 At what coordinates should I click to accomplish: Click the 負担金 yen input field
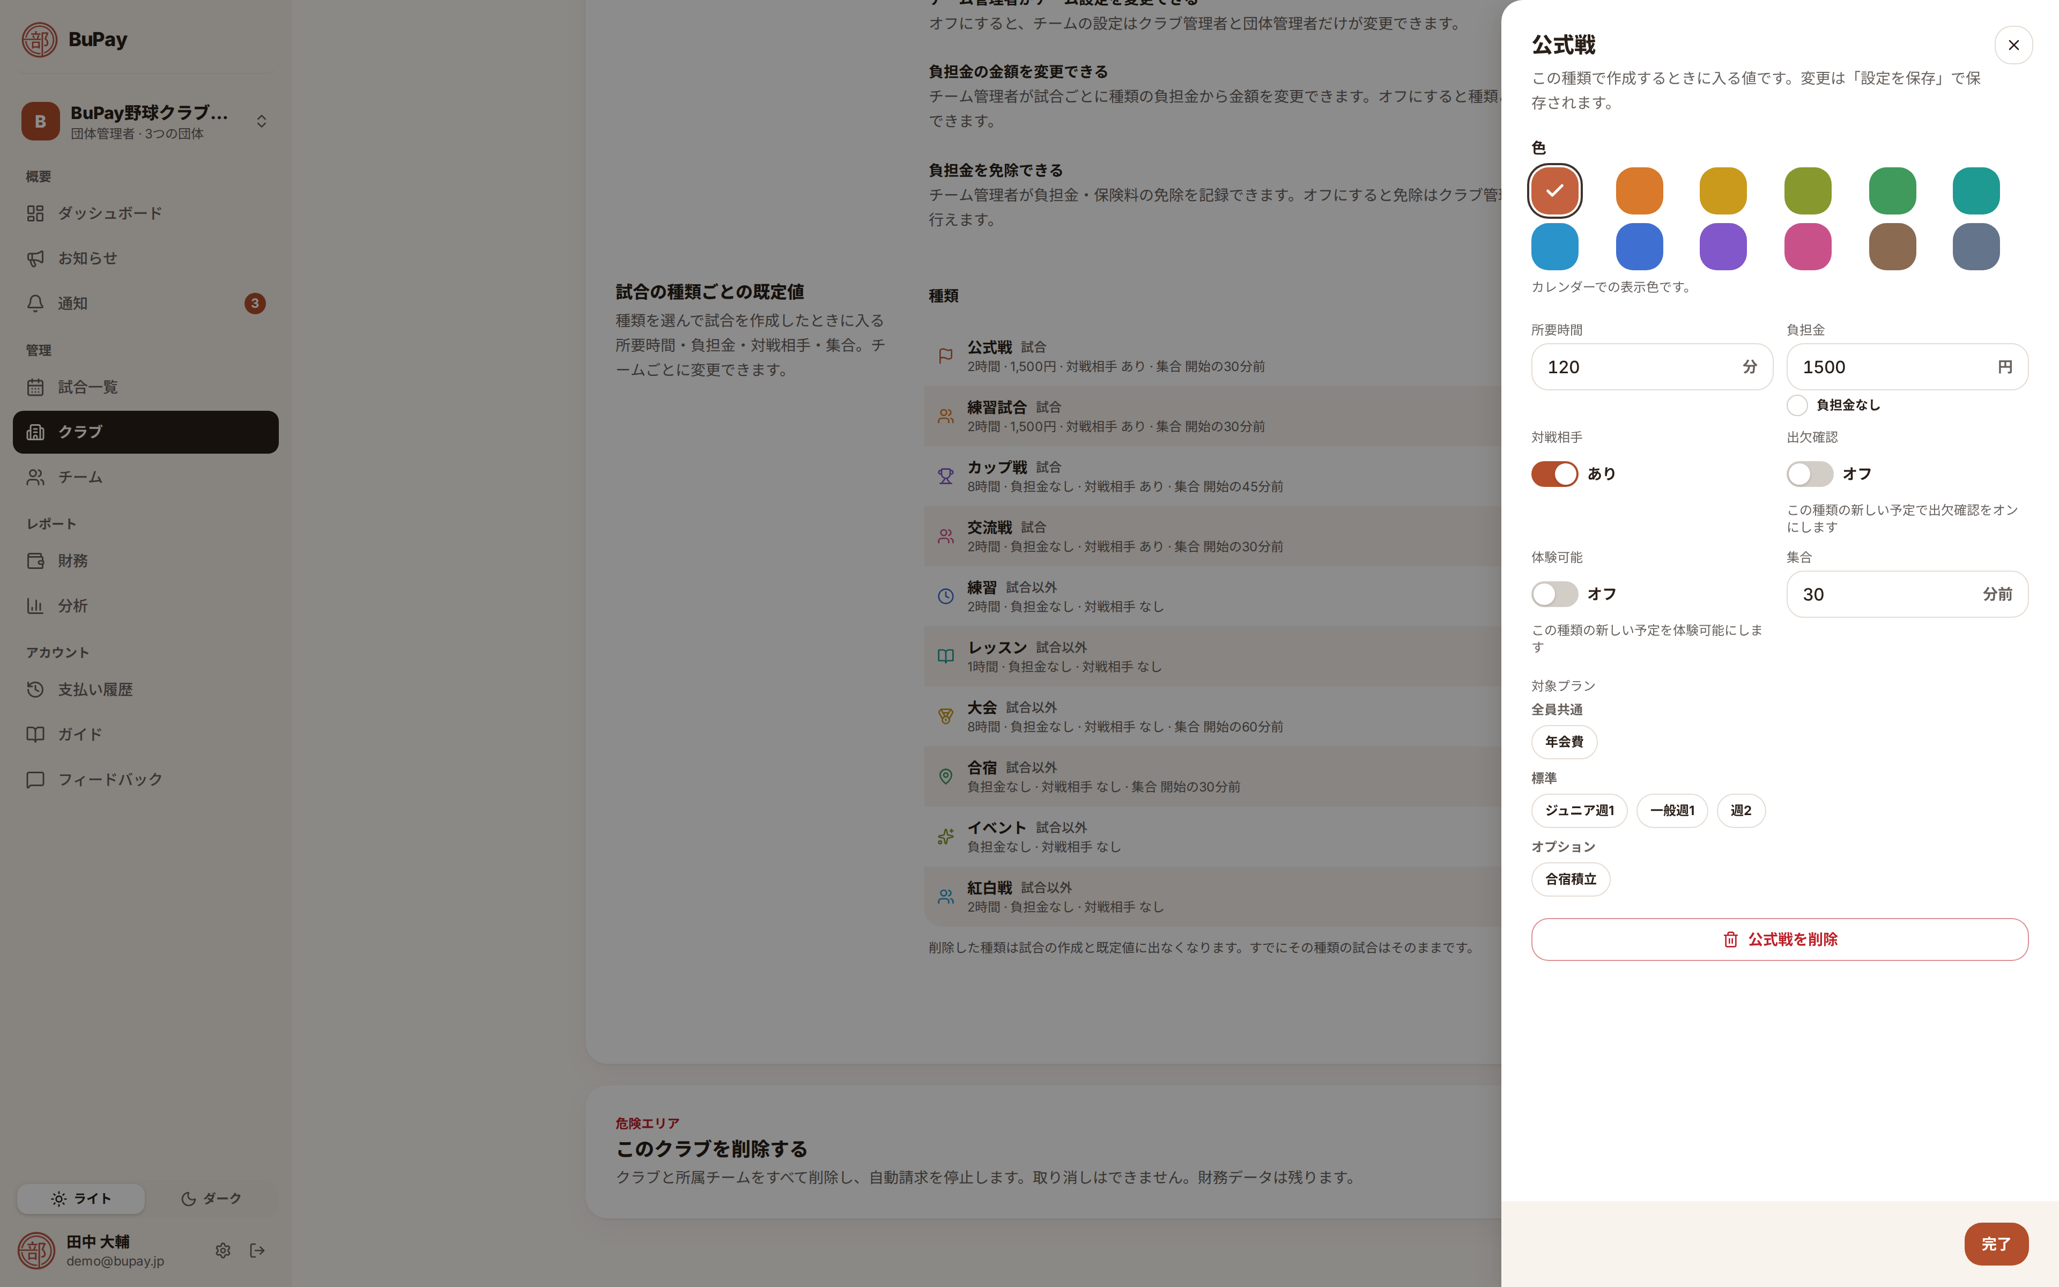tap(1907, 367)
